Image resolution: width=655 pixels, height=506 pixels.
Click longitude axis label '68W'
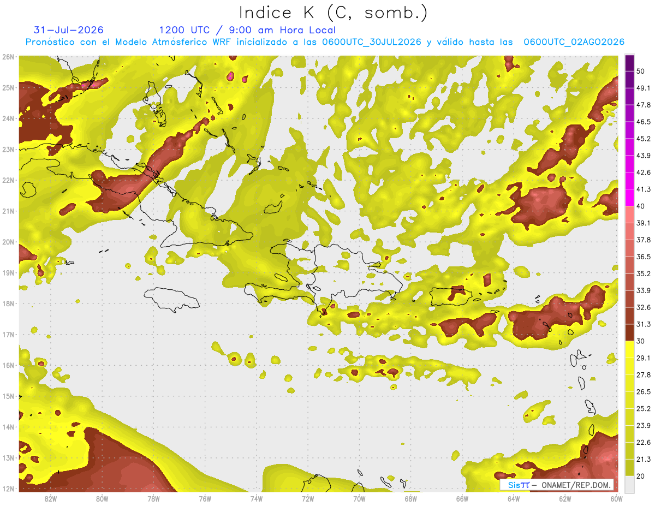410,499
